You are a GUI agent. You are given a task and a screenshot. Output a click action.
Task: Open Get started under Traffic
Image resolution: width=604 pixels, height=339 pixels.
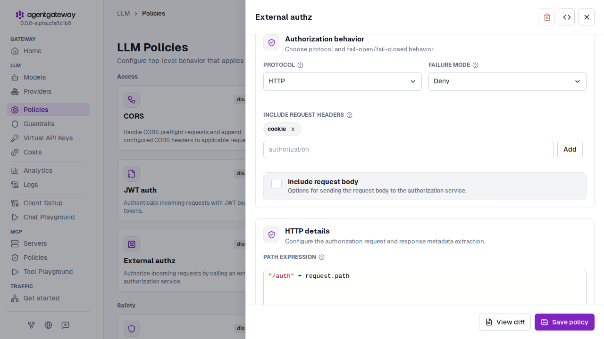coord(48,298)
